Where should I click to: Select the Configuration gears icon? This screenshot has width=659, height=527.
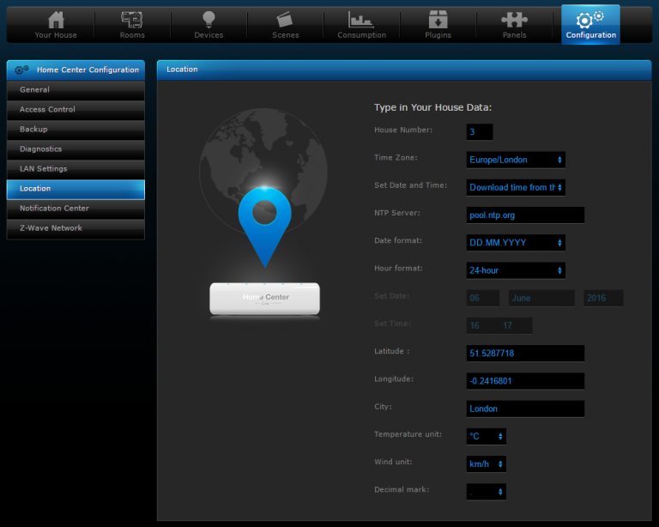[x=590, y=20]
